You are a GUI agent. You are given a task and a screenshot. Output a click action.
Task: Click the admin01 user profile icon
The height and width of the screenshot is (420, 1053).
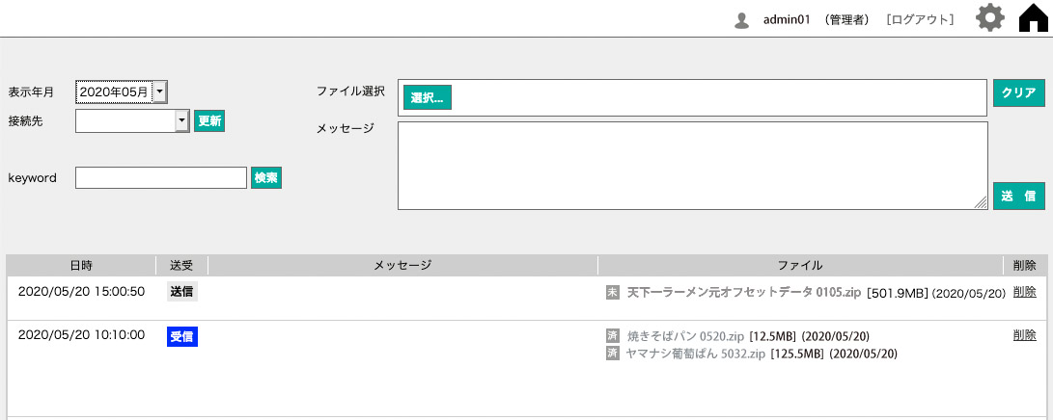click(742, 20)
